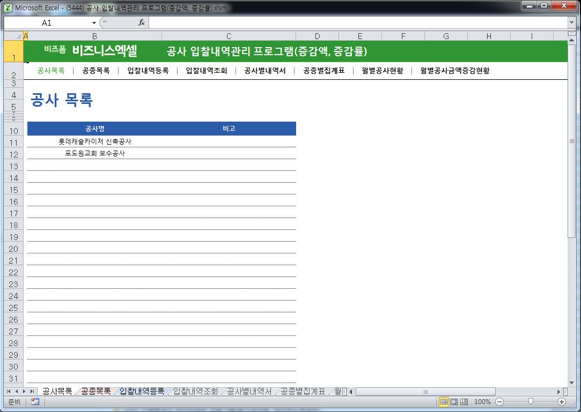581x412 pixels.
Task: Switch to Page Layout view
Action: [454, 402]
